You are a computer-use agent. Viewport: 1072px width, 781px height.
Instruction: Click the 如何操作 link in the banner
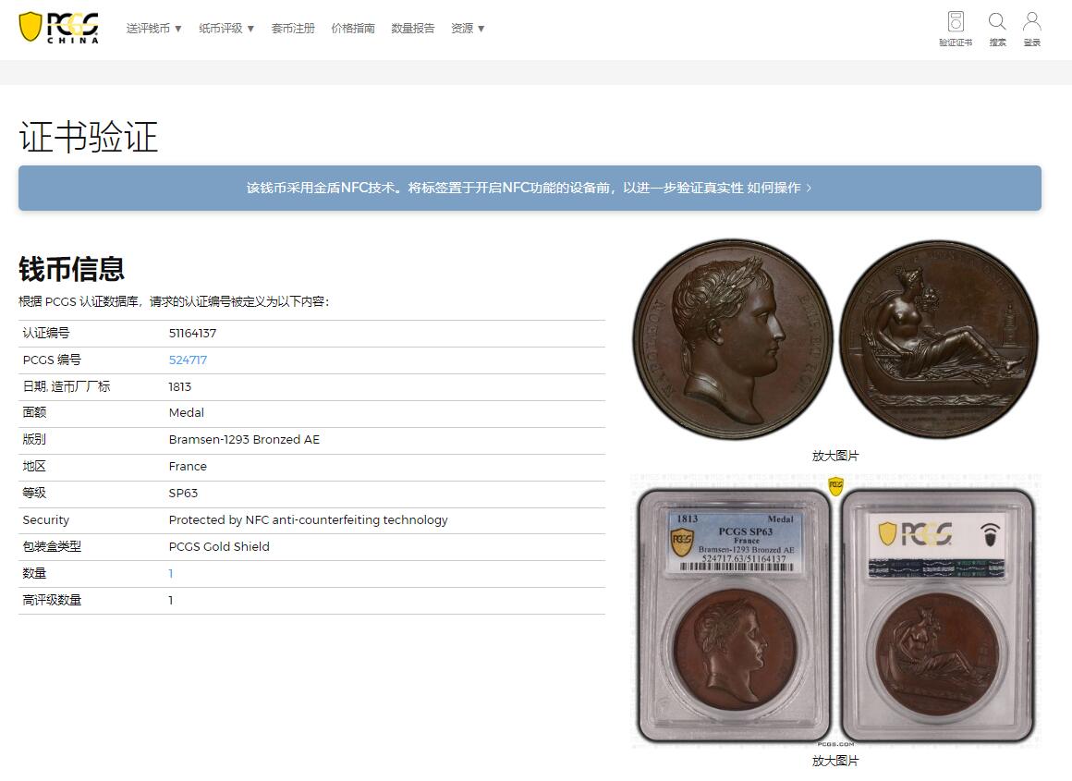point(777,188)
